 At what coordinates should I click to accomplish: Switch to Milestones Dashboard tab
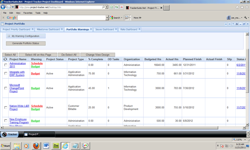coord(48,29)
